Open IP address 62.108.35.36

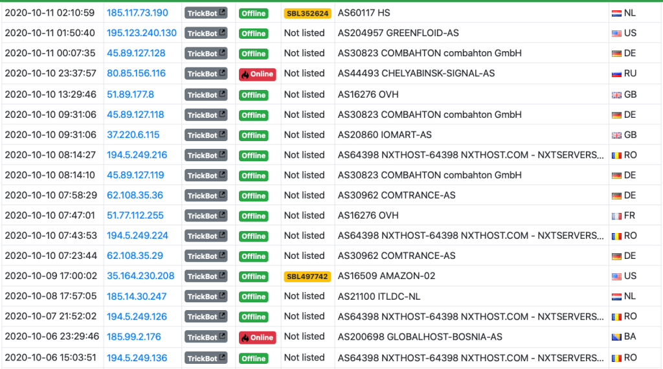(135, 196)
